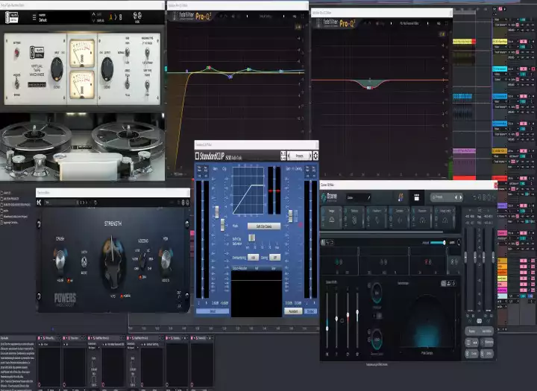Click the Bully CRUSH knob

60,260
